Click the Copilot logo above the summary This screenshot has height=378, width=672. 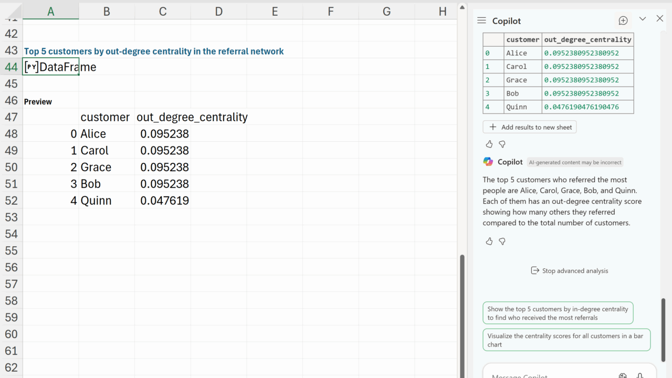point(488,162)
